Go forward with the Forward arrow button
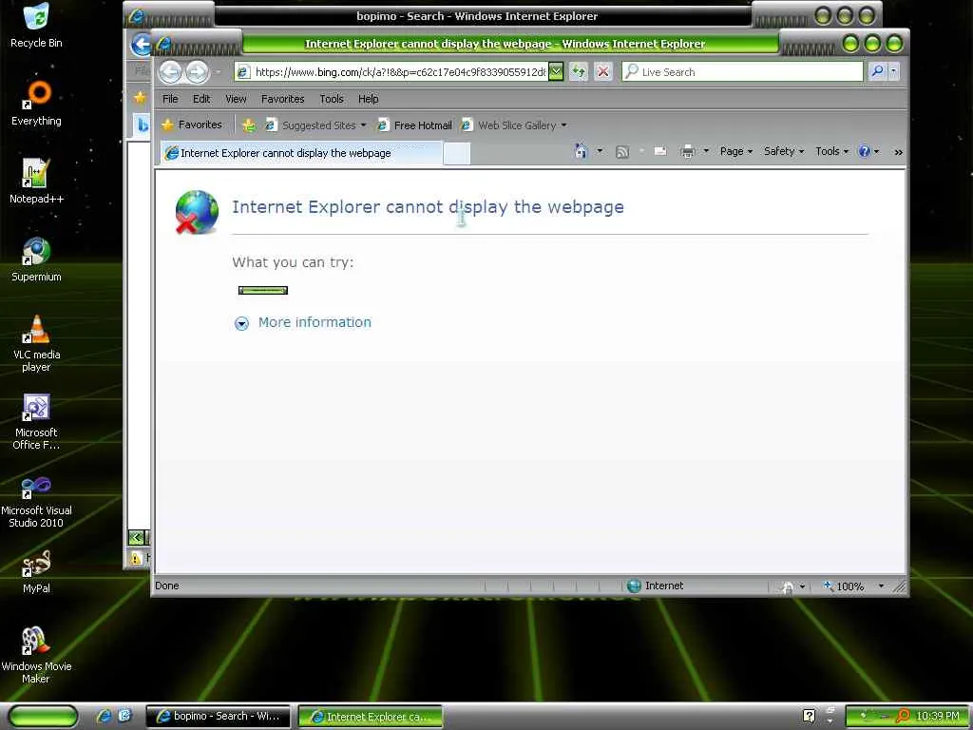This screenshot has height=730, width=973. click(x=197, y=72)
